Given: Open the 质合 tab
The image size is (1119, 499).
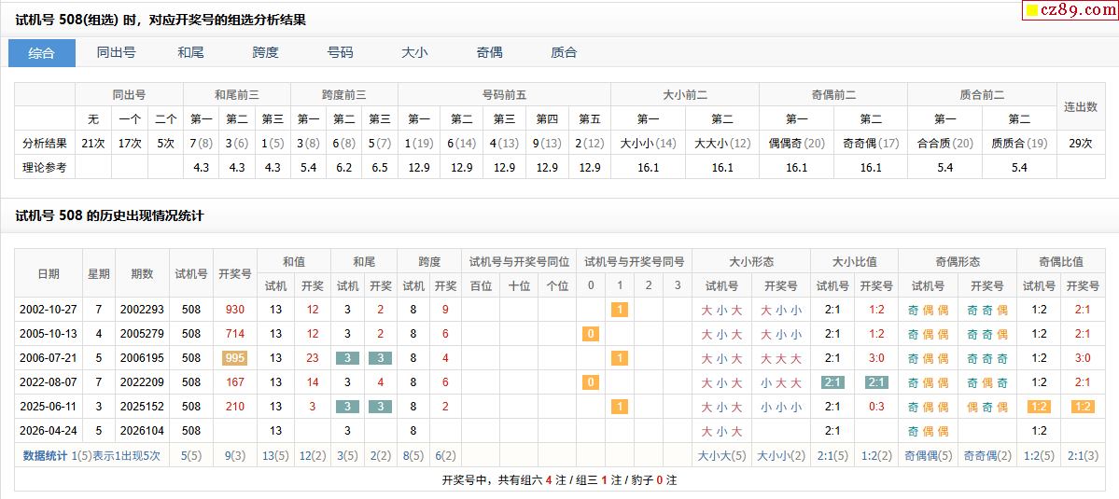Looking at the screenshot, I should [564, 53].
